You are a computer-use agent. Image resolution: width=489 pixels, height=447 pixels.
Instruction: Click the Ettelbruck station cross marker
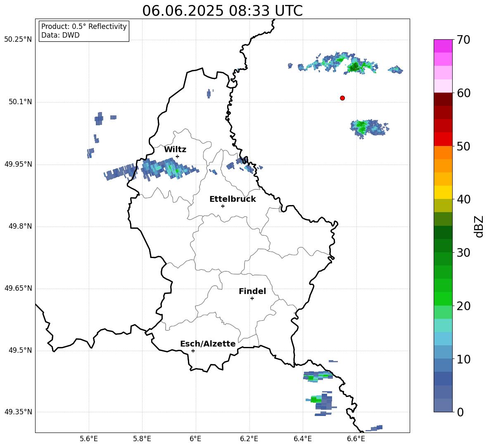tap(223, 206)
